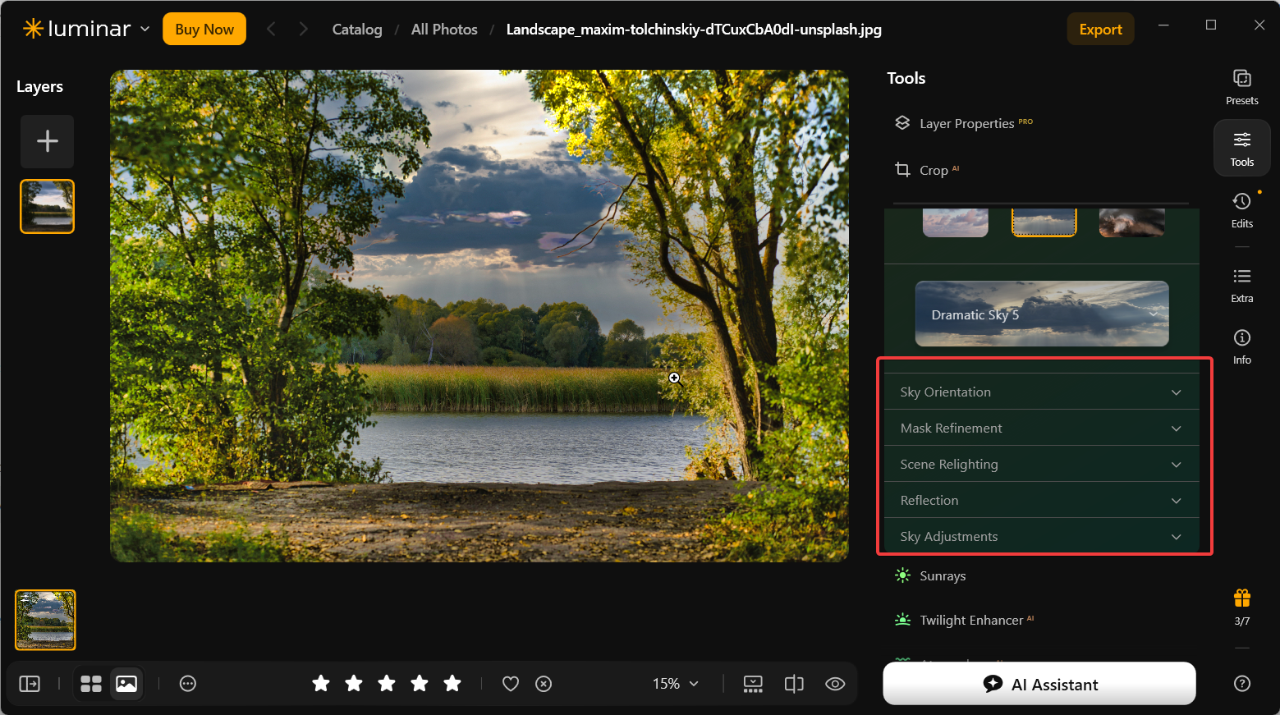Go back with the left arrow
Image resolution: width=1280 pixels, height=715 pixels.
tap(271, 29)
